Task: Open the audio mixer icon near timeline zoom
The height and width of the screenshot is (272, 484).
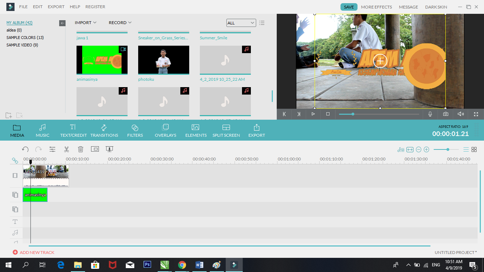Action: pyautogui.click(x=400, y=149)
